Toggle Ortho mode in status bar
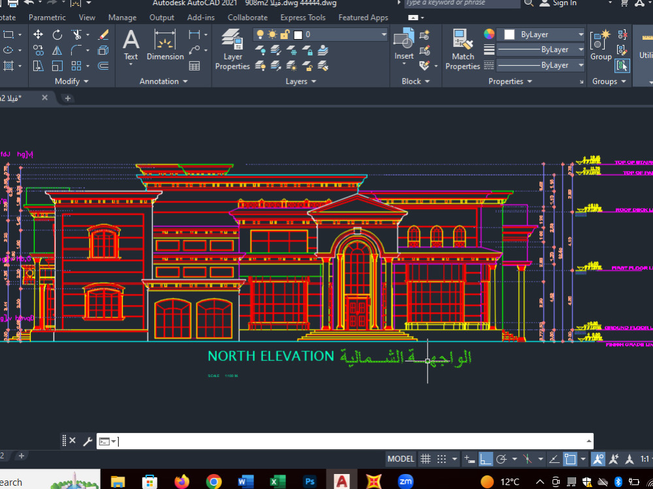Screen dimensions: 653x489 tap(486, 458)
